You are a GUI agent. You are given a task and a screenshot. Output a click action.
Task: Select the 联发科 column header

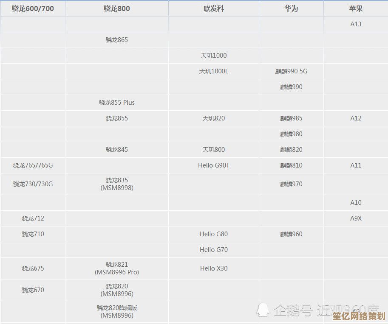coord(214,8)
